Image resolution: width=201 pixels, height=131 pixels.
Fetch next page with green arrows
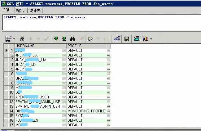coord(56,39)
